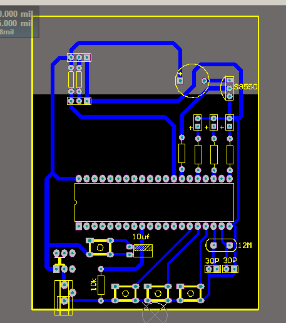Click the round buzzer component outline
Image resolution: width=286 pixels, height=323 pixels.
point(192,81)
